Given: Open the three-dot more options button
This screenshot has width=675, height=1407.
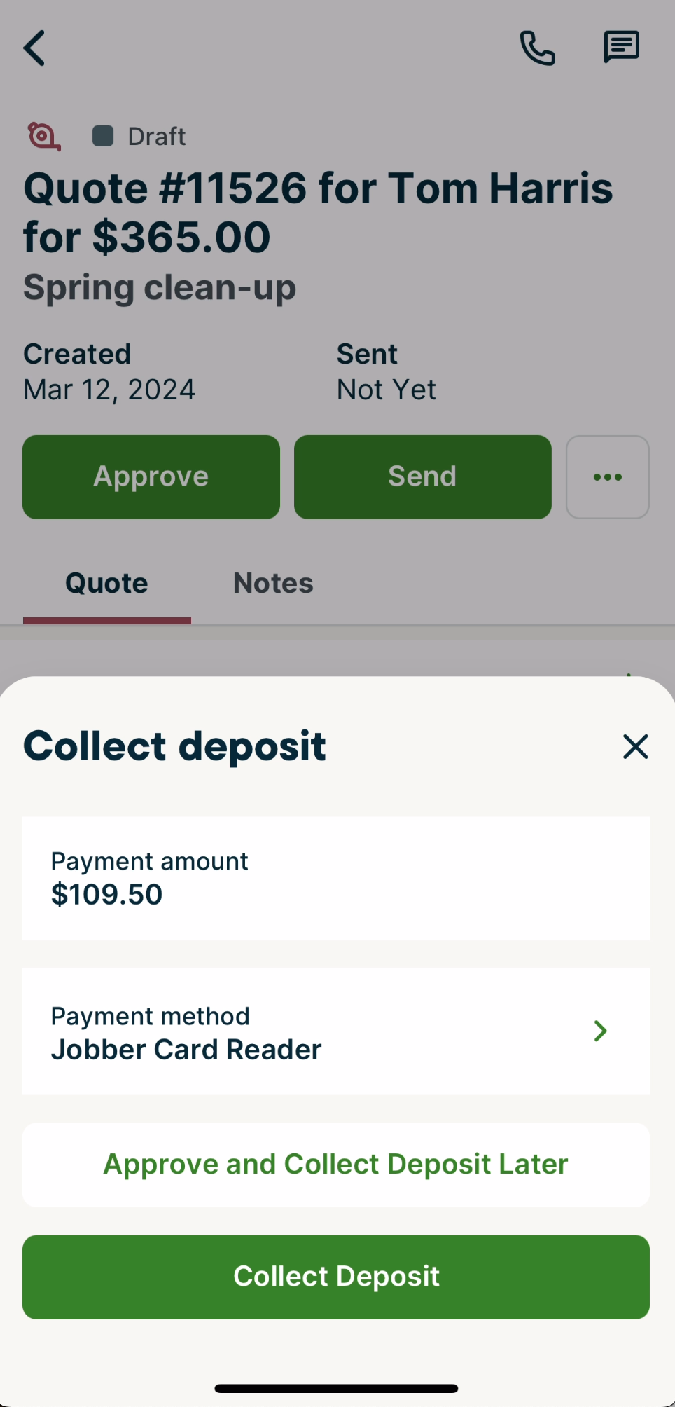Looking at the screenshot, I should (607, 477).
